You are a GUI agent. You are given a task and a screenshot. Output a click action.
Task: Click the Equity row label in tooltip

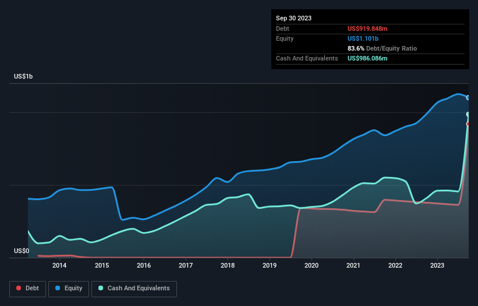point(285,38)
